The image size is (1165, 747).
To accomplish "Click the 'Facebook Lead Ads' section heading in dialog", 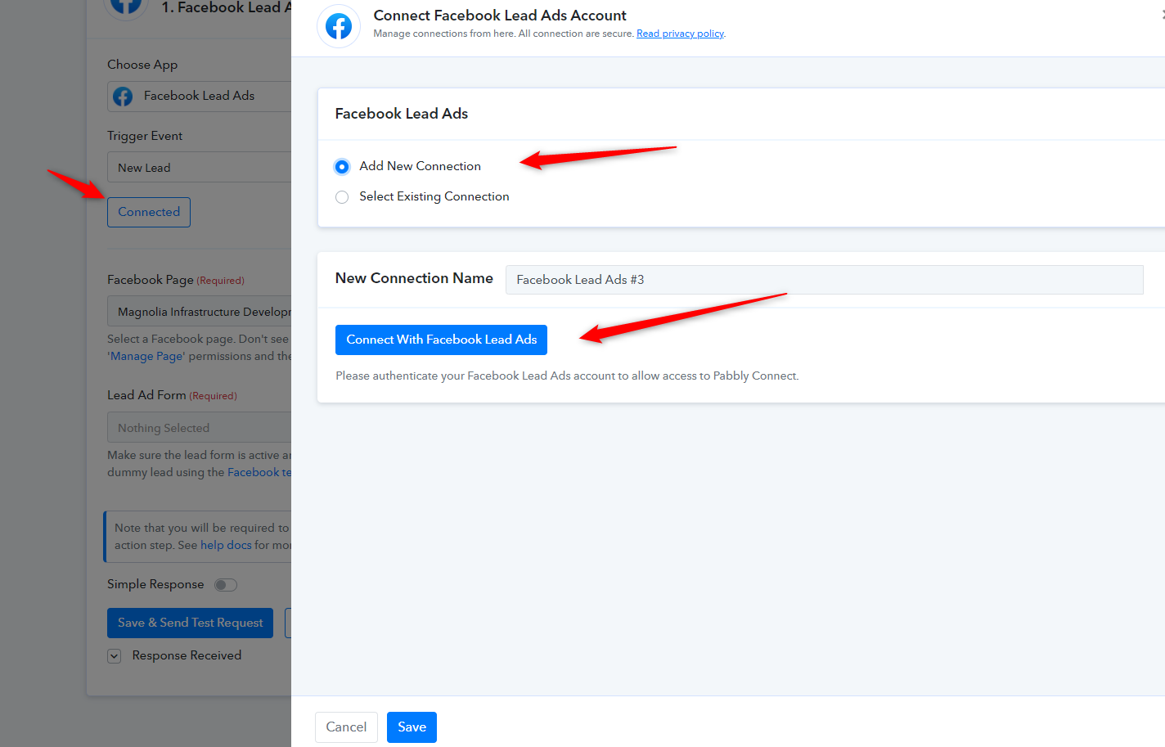I will point(402,114).
